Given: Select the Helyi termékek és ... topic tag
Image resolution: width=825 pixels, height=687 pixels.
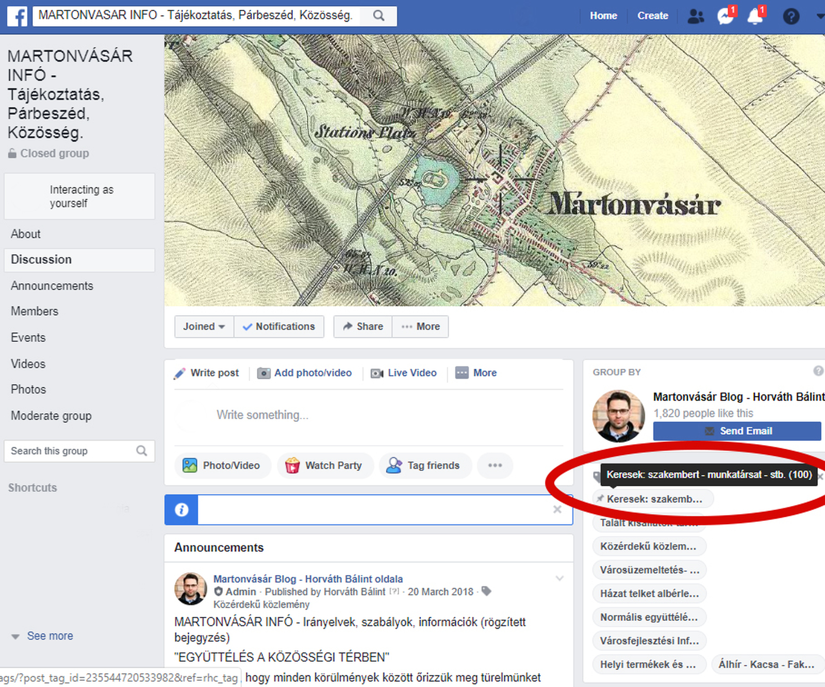Looking at the screenshot, I should [649, 665].
